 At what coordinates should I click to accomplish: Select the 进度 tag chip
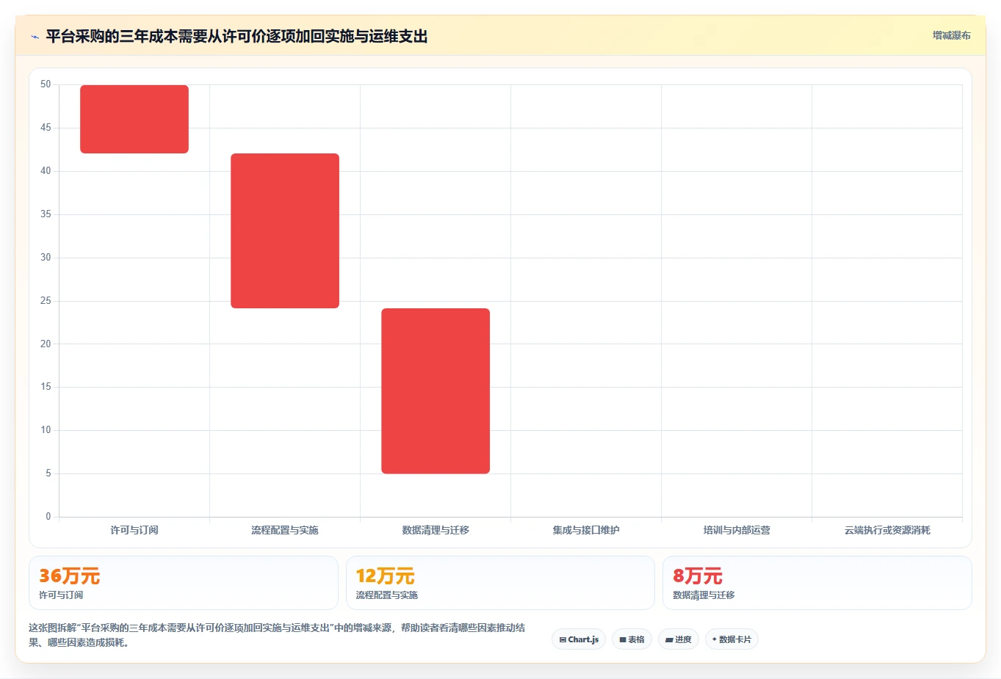pos(679,639)
